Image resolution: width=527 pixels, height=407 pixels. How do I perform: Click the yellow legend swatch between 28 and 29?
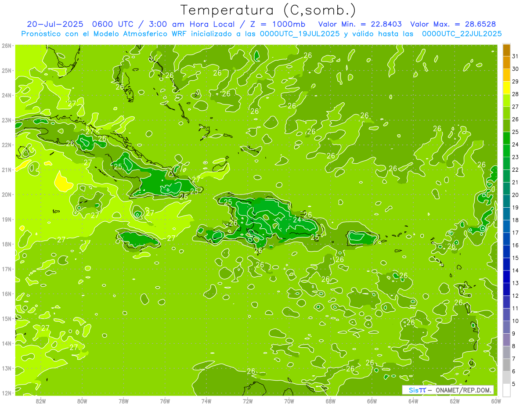[x=506, y=88]
